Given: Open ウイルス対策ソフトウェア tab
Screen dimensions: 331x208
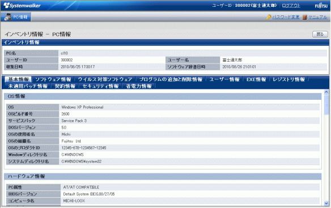Looking at the screenshot, I should [x=105, y=79].
